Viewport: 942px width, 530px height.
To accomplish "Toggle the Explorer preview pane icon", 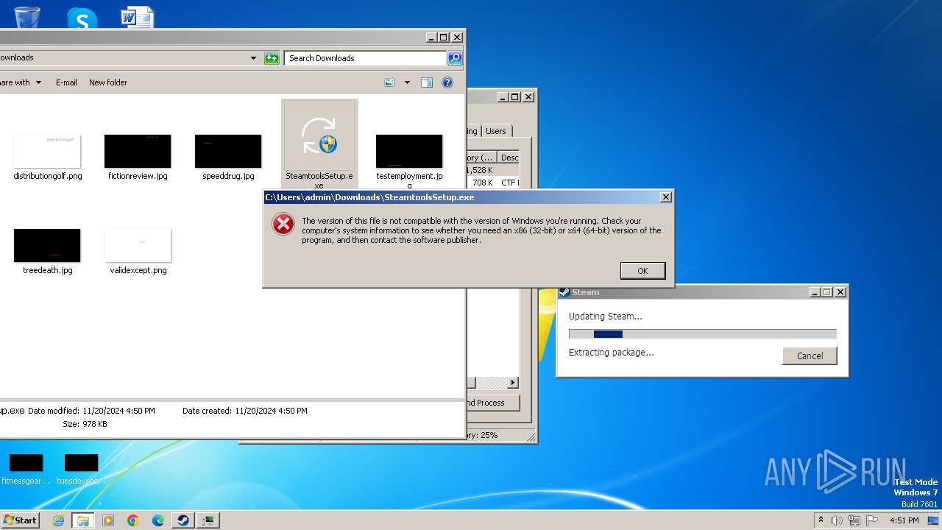I will 427,82.
